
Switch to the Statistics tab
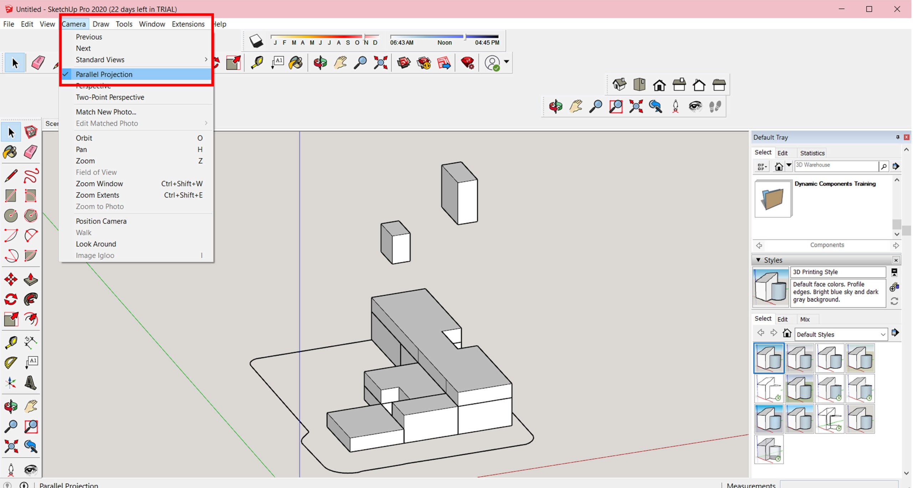click(812, 153)
